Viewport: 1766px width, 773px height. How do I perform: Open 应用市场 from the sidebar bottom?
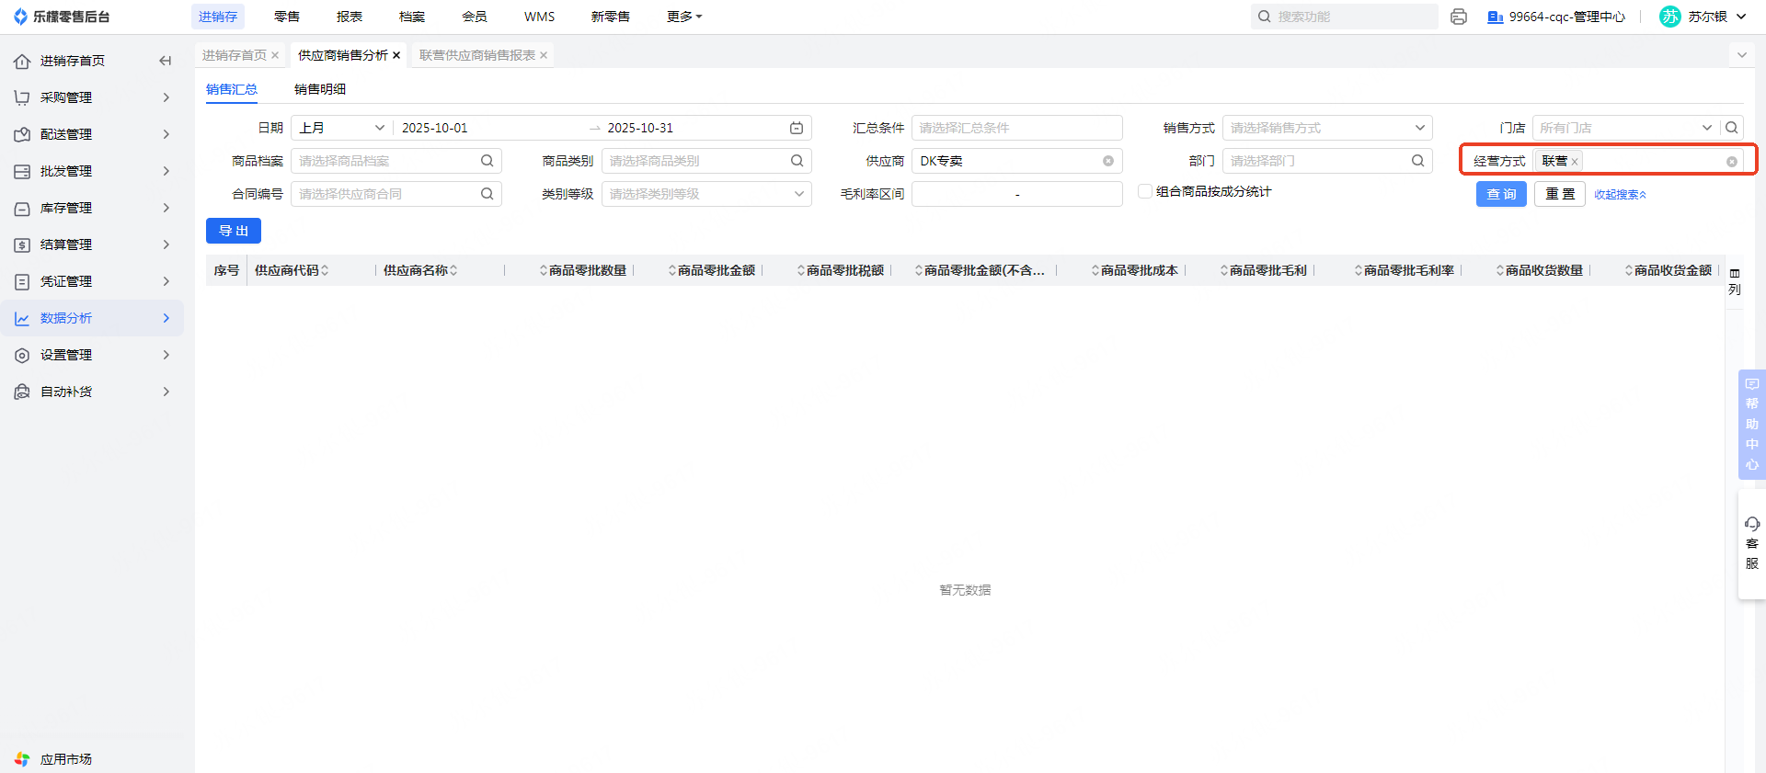click(x=65, y=759)
